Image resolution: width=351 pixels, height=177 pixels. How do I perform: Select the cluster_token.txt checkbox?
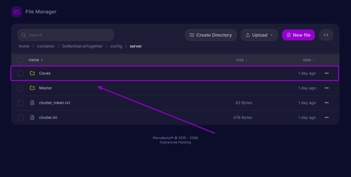21,103
